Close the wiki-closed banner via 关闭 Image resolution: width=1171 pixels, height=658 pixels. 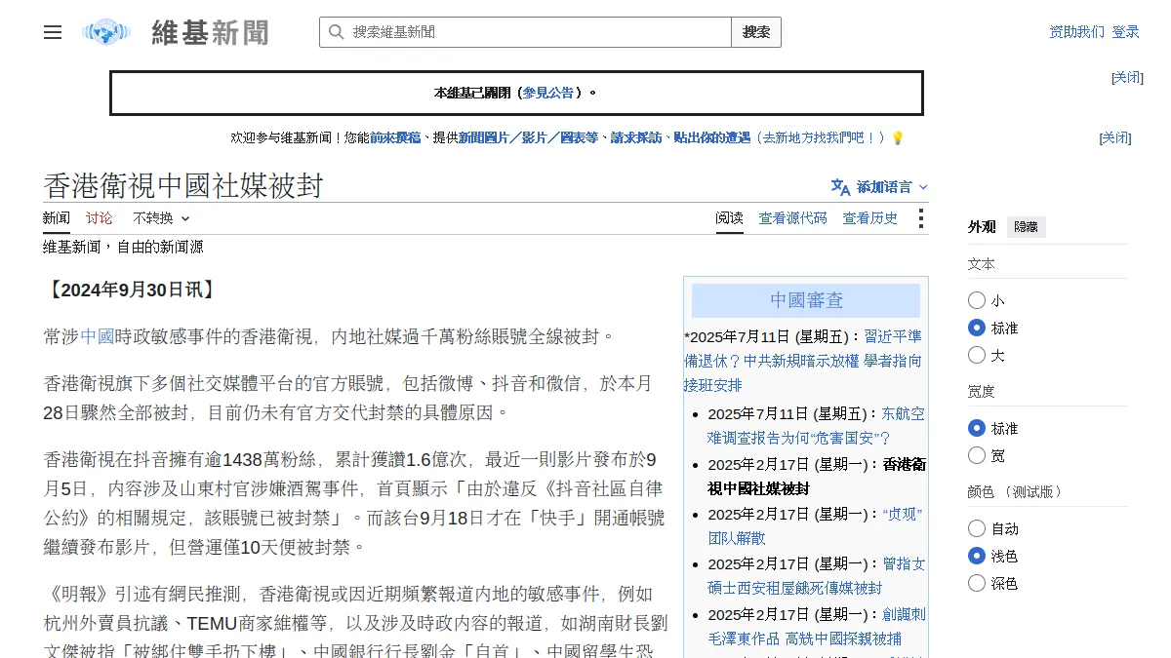pyautogui.click(x=1127, y=78)
